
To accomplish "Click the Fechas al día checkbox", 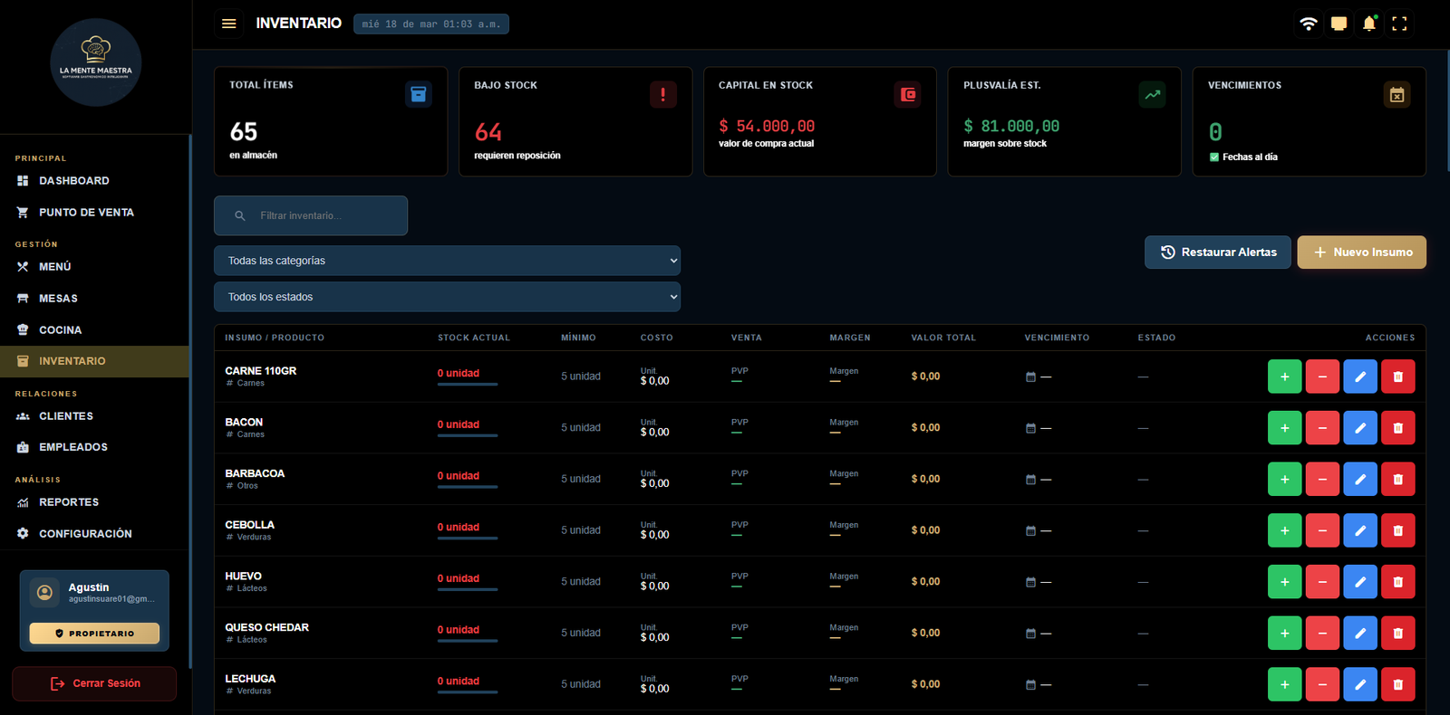I will click(1214, 157).
